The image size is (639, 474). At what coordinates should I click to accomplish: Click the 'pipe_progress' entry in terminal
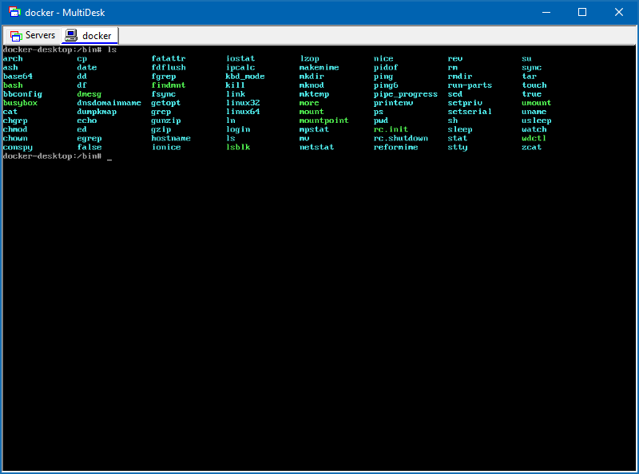[x=405, y=94]
